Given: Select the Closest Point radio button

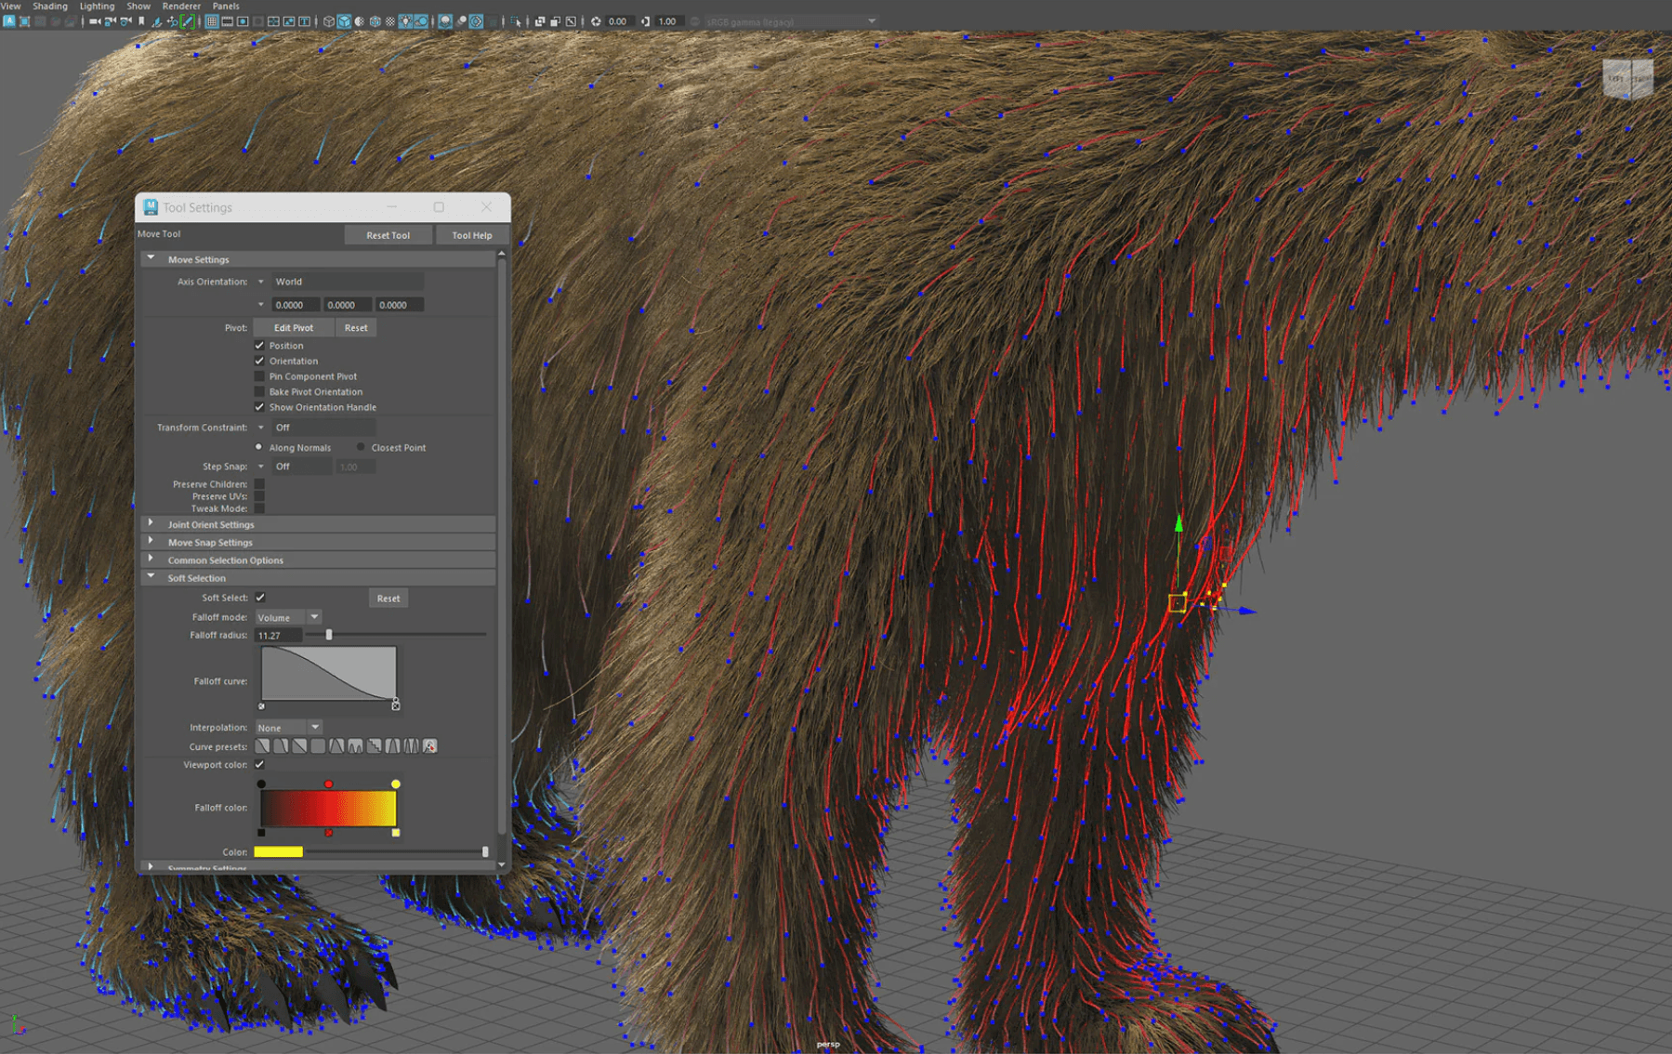Looking at the screenshot, I should coord(361,447).
